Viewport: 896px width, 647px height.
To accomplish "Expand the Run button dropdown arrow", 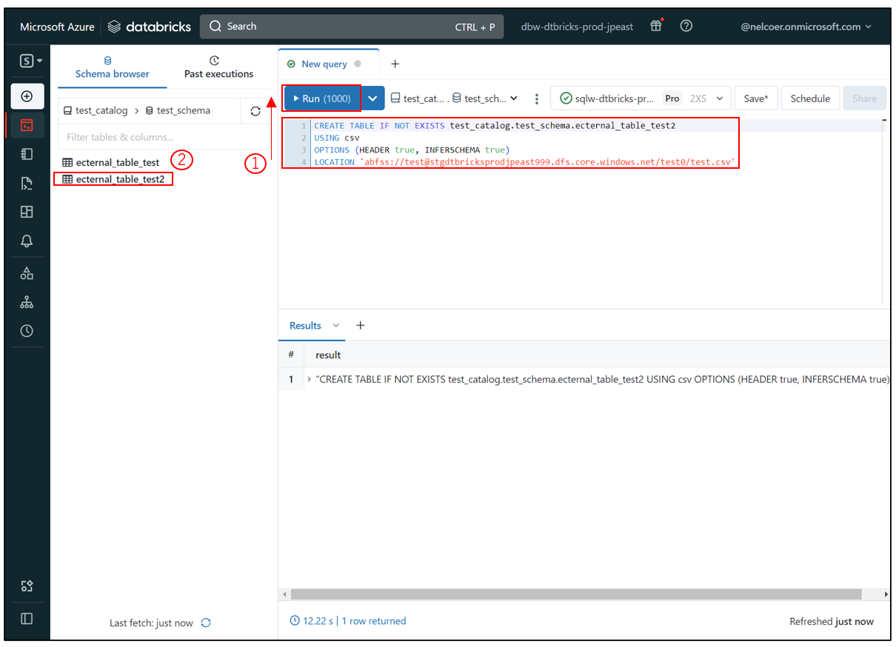I will 373,98.
